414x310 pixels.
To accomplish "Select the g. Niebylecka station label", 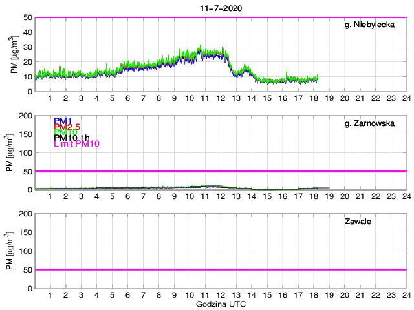I will 369,25.
